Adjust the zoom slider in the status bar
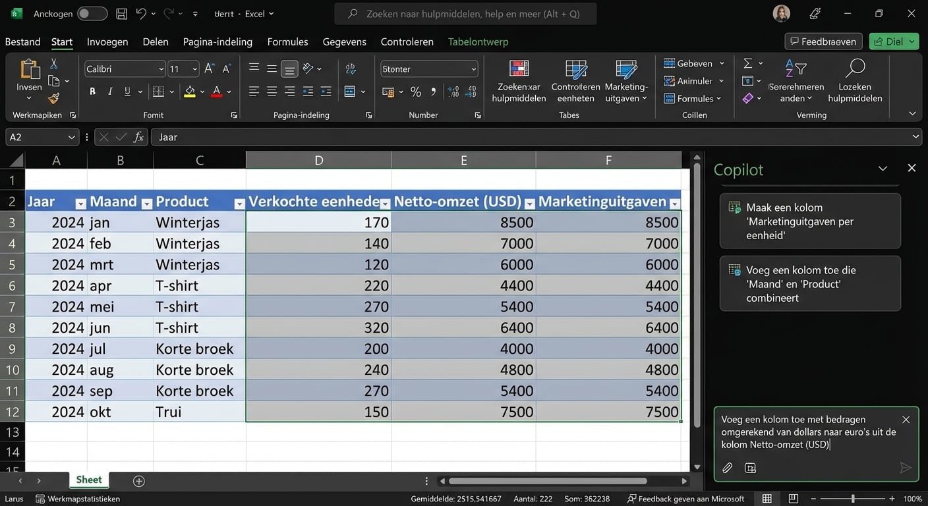 click(854, 499)
